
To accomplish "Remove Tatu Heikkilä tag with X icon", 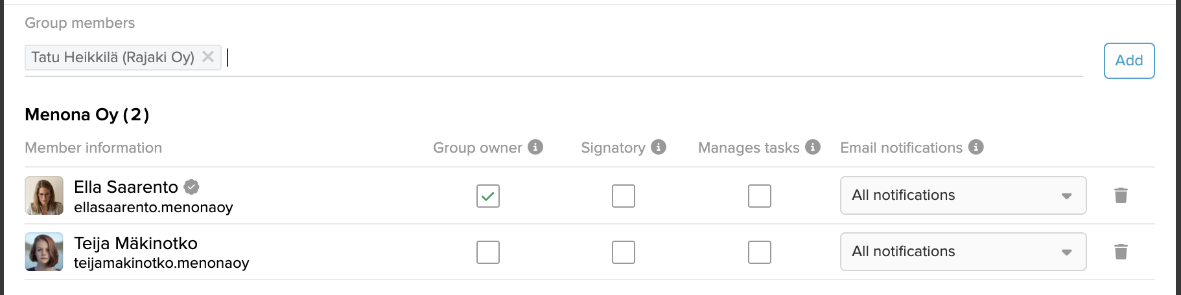I will tap(208, 57).
